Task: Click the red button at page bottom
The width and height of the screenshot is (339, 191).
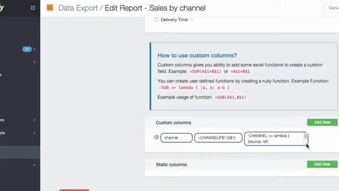Action: tap(74, 190)
